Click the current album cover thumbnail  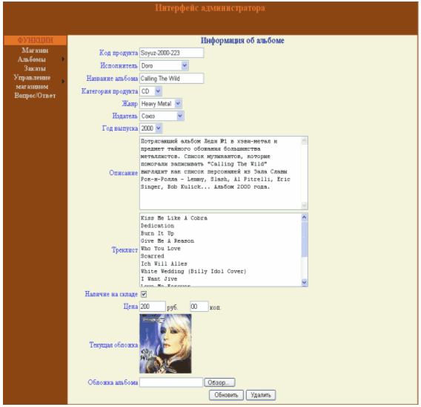165,344
